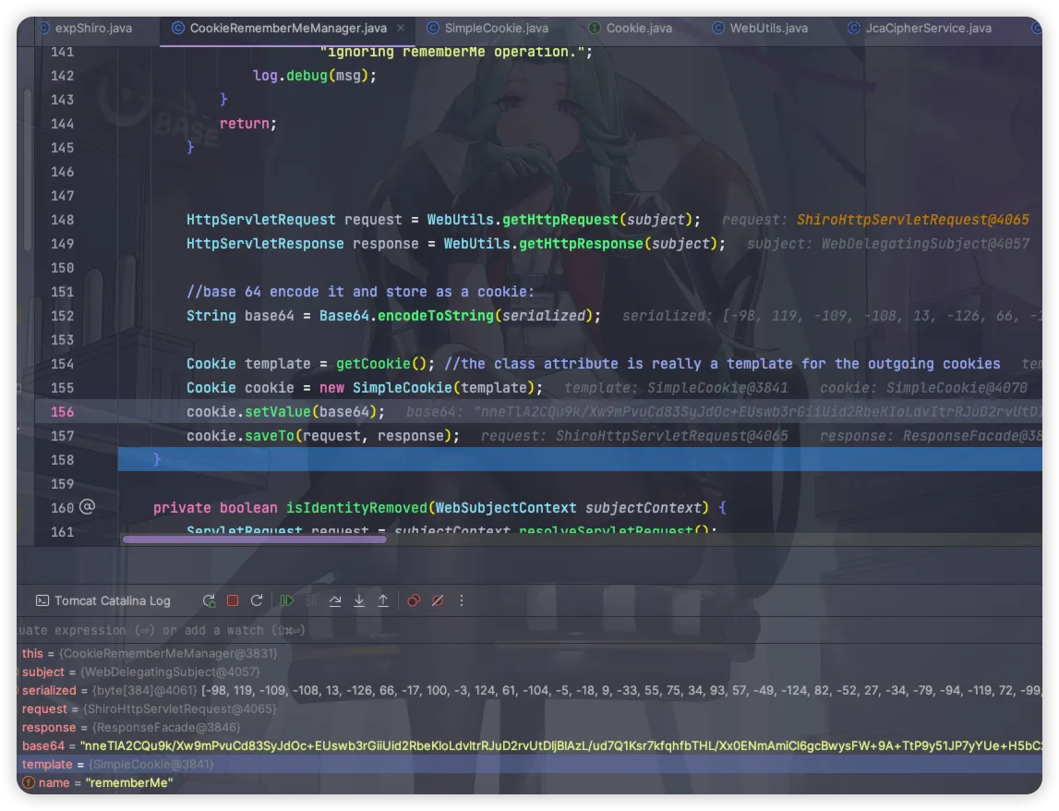Open the View Breakpoints dialog icon
1059x811 pixels.
tap(414, 600)
